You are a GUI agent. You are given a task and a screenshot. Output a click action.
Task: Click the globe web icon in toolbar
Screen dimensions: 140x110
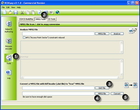click(x=58, y=12)
